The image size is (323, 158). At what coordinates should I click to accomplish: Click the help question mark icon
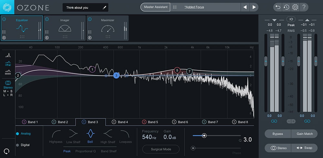click(x=304, y=7)
